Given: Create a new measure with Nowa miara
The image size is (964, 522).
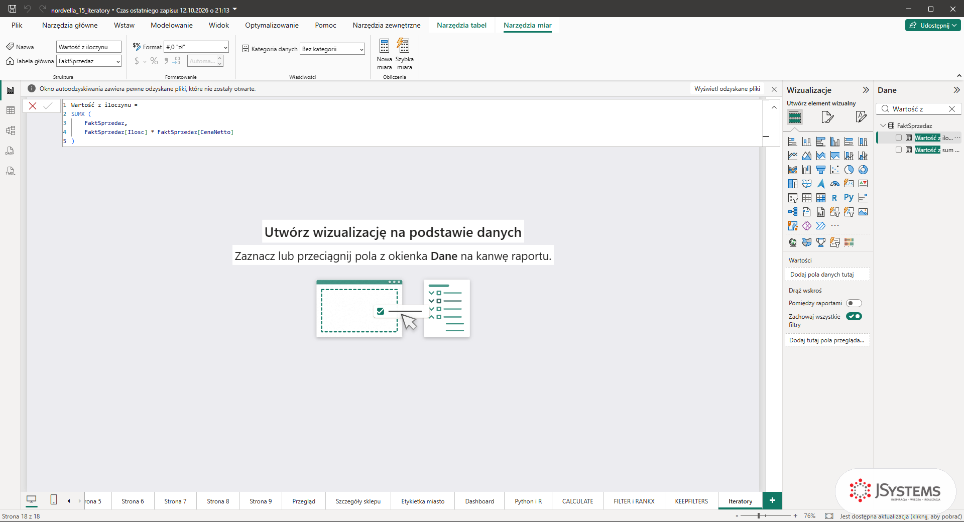Looking at the screenshot, I should tap(384, 54).
